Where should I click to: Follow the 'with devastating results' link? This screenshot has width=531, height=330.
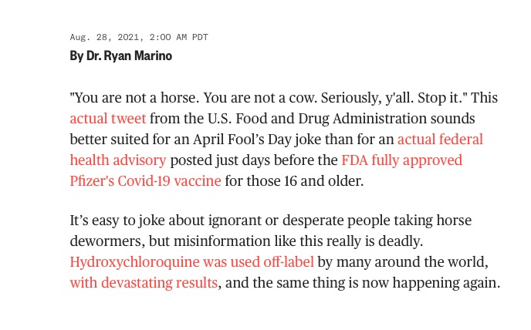coord(144,283)
